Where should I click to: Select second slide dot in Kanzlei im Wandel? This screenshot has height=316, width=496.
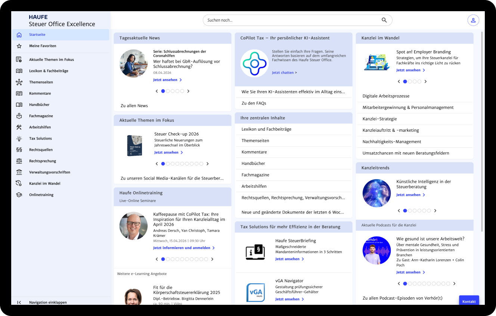point(410,81)
